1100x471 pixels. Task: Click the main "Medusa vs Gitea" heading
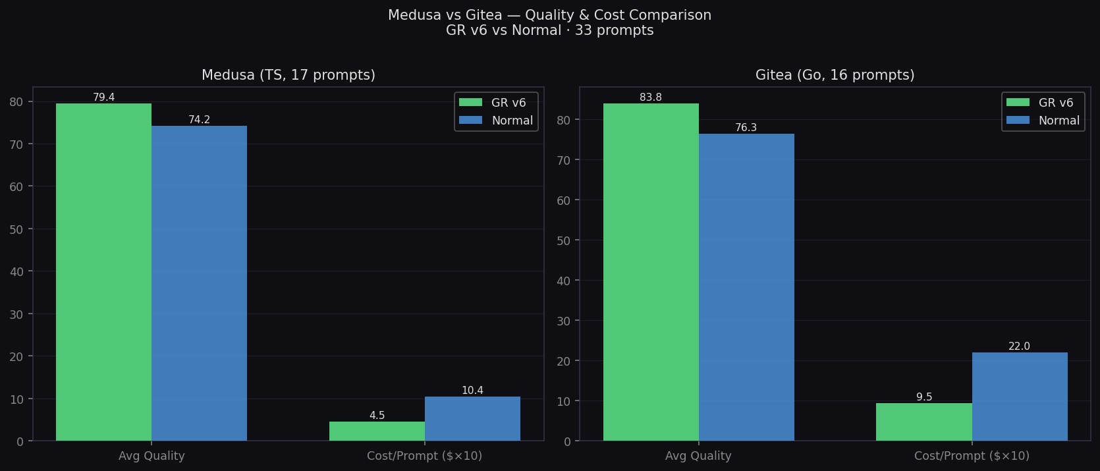click(x=549, y=15)
